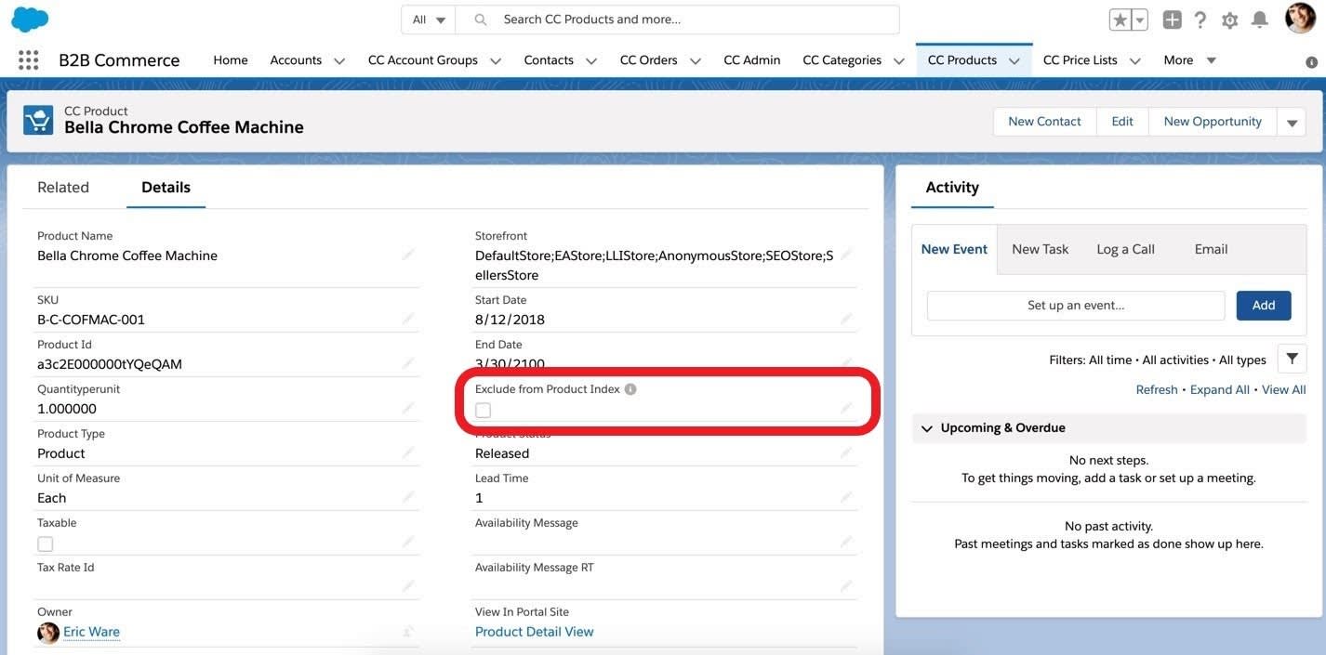This screenshot has height=655, width=1326.
Task: Click the info icon beside Exclude from Product Index
Action: coord(630,389)
